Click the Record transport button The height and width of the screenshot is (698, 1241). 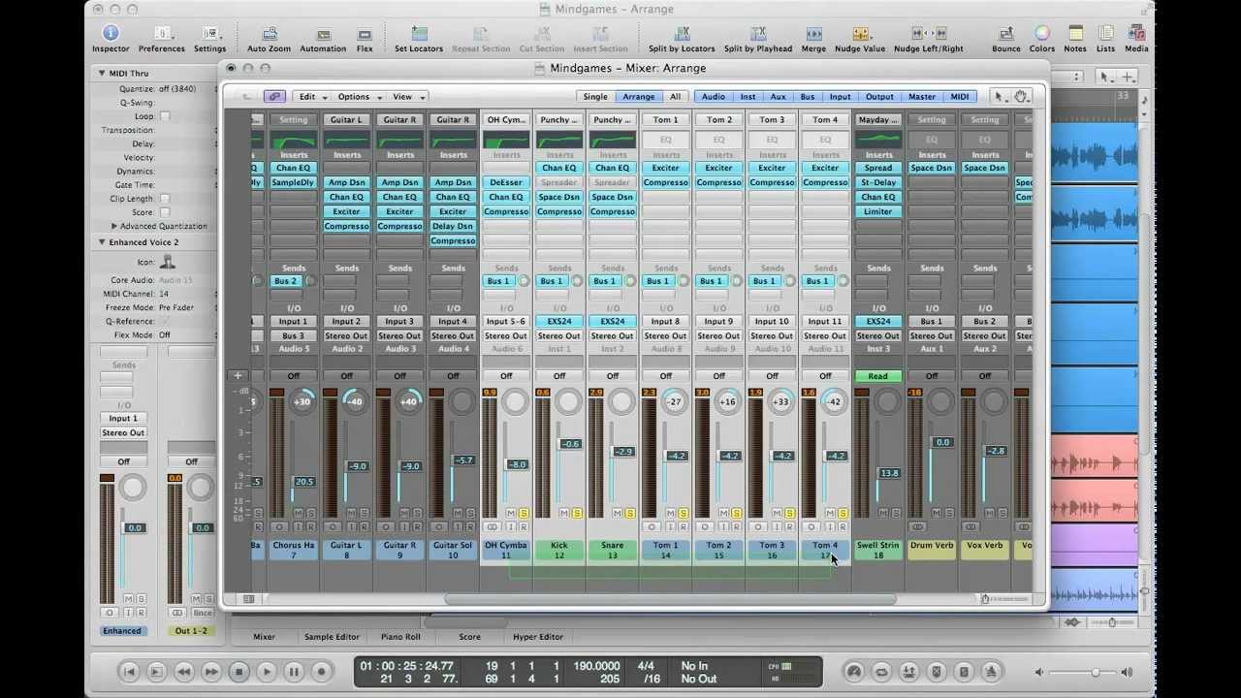click(x=322, y=671)
